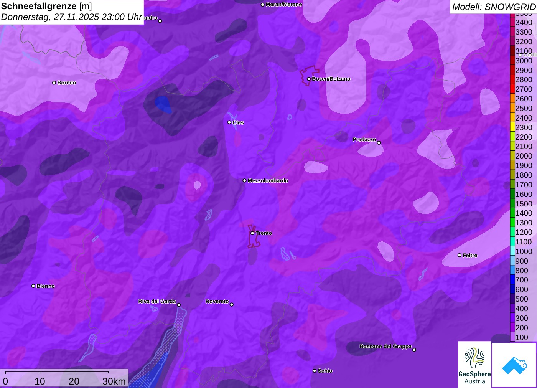Viewport: 537px width, 388px height.
Task: Select the Rovereto marker dot
Action: click(x=231, y=305)
